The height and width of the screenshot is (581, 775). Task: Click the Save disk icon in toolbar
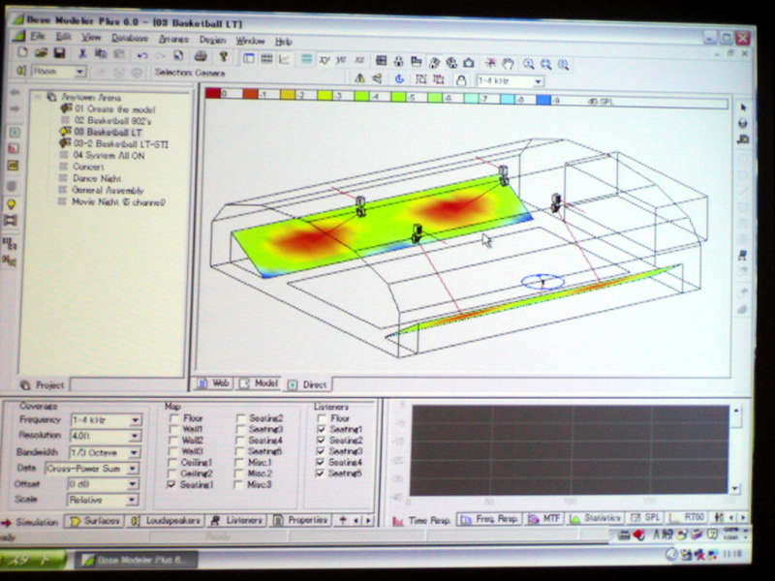coord(60,56)
